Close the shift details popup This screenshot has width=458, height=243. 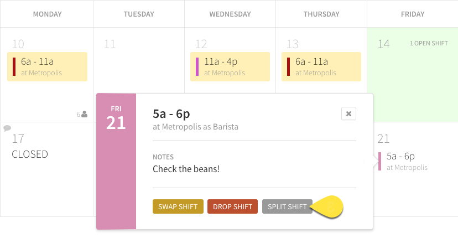point(348,114)
